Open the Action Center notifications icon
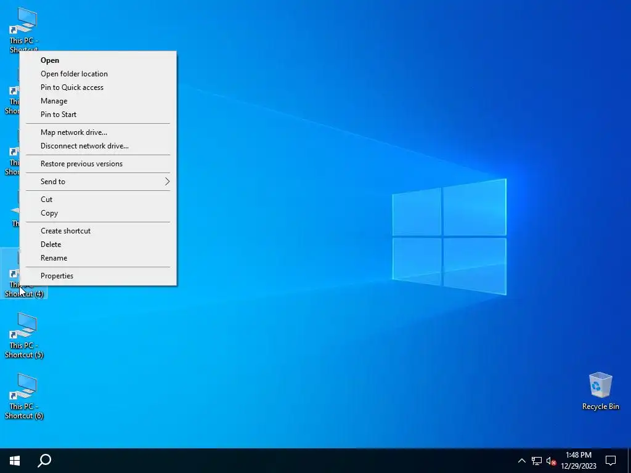 coord(611,461)
